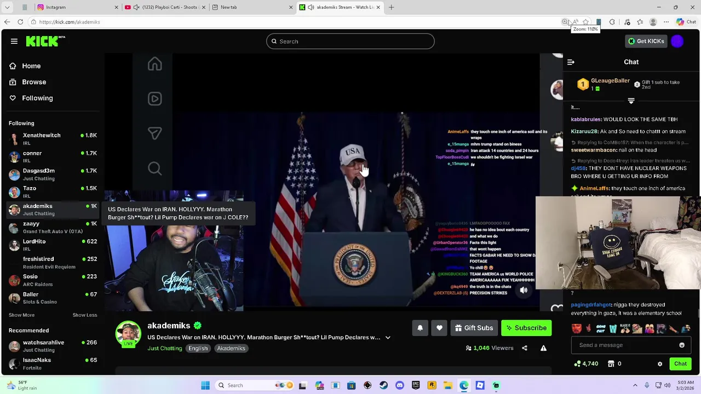Mute the akademiks browser tab audio
The height and width of the screenshot is (394, 701).
[311, 7]
